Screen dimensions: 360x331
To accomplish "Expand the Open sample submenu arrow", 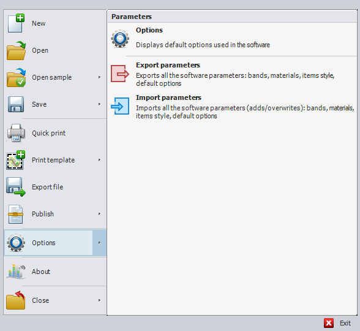I will click(x=99, y=77).
